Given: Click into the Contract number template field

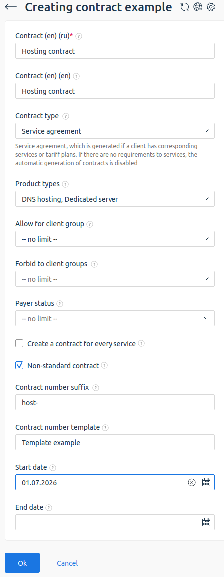Looking at the screenshot, I should pos(115,442).
